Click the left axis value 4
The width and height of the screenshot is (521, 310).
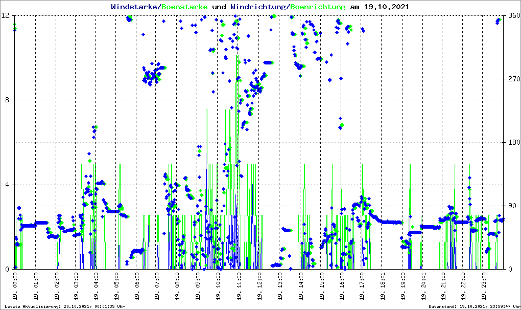coord(7,185)
